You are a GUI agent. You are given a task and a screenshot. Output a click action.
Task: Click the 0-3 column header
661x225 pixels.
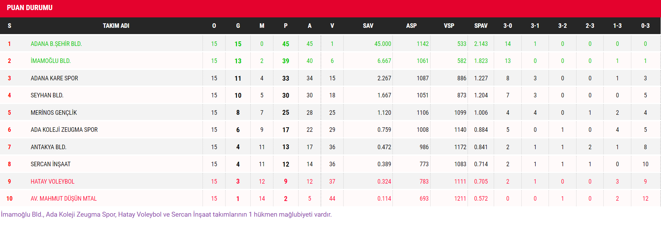click(645, 26)
